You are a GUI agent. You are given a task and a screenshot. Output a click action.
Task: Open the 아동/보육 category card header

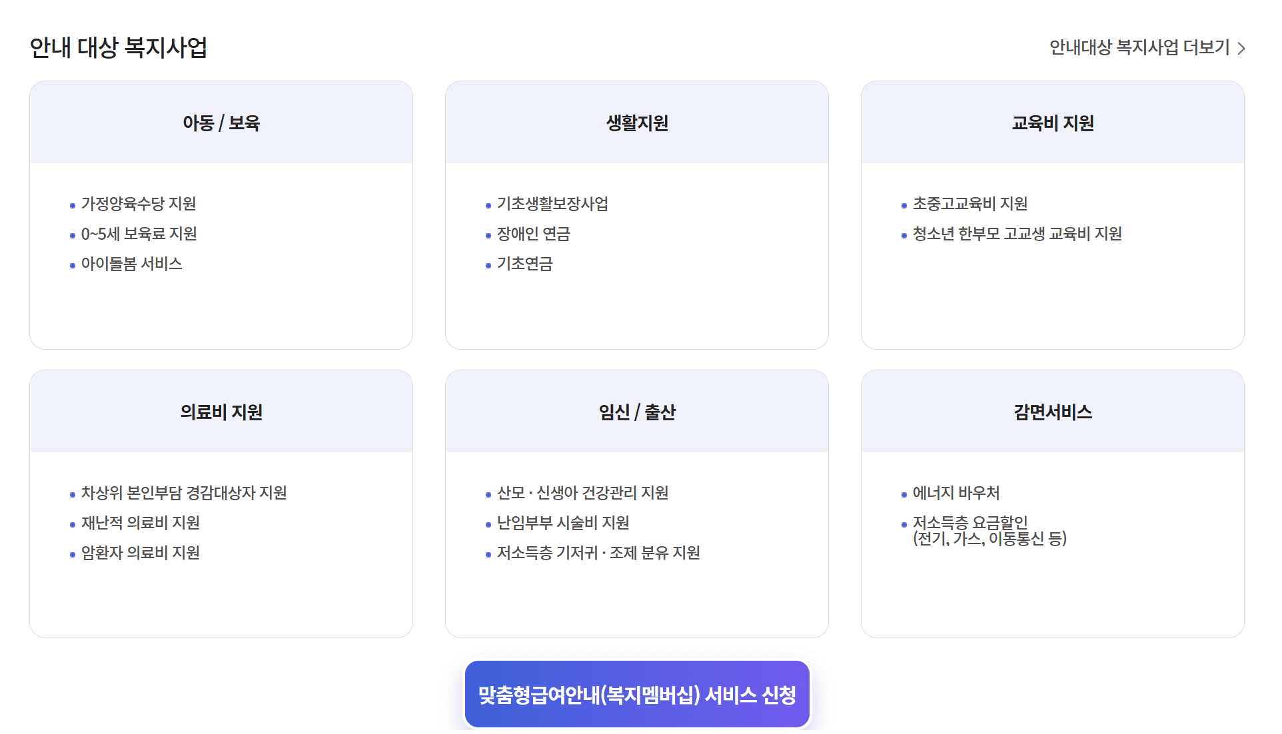pos(221,122)
